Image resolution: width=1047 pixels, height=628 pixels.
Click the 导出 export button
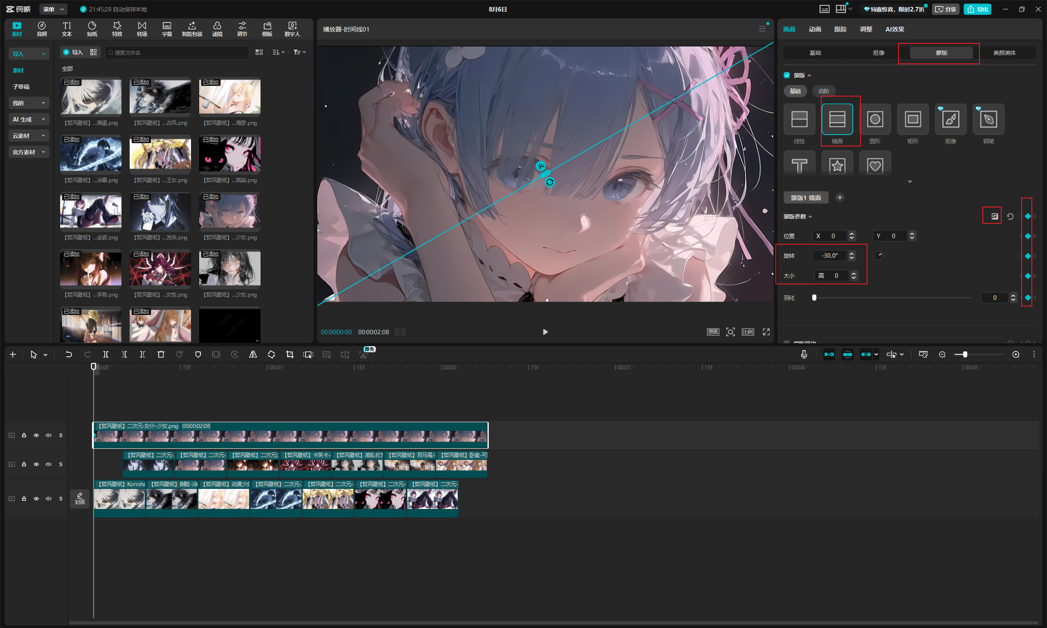pos(977,9)
